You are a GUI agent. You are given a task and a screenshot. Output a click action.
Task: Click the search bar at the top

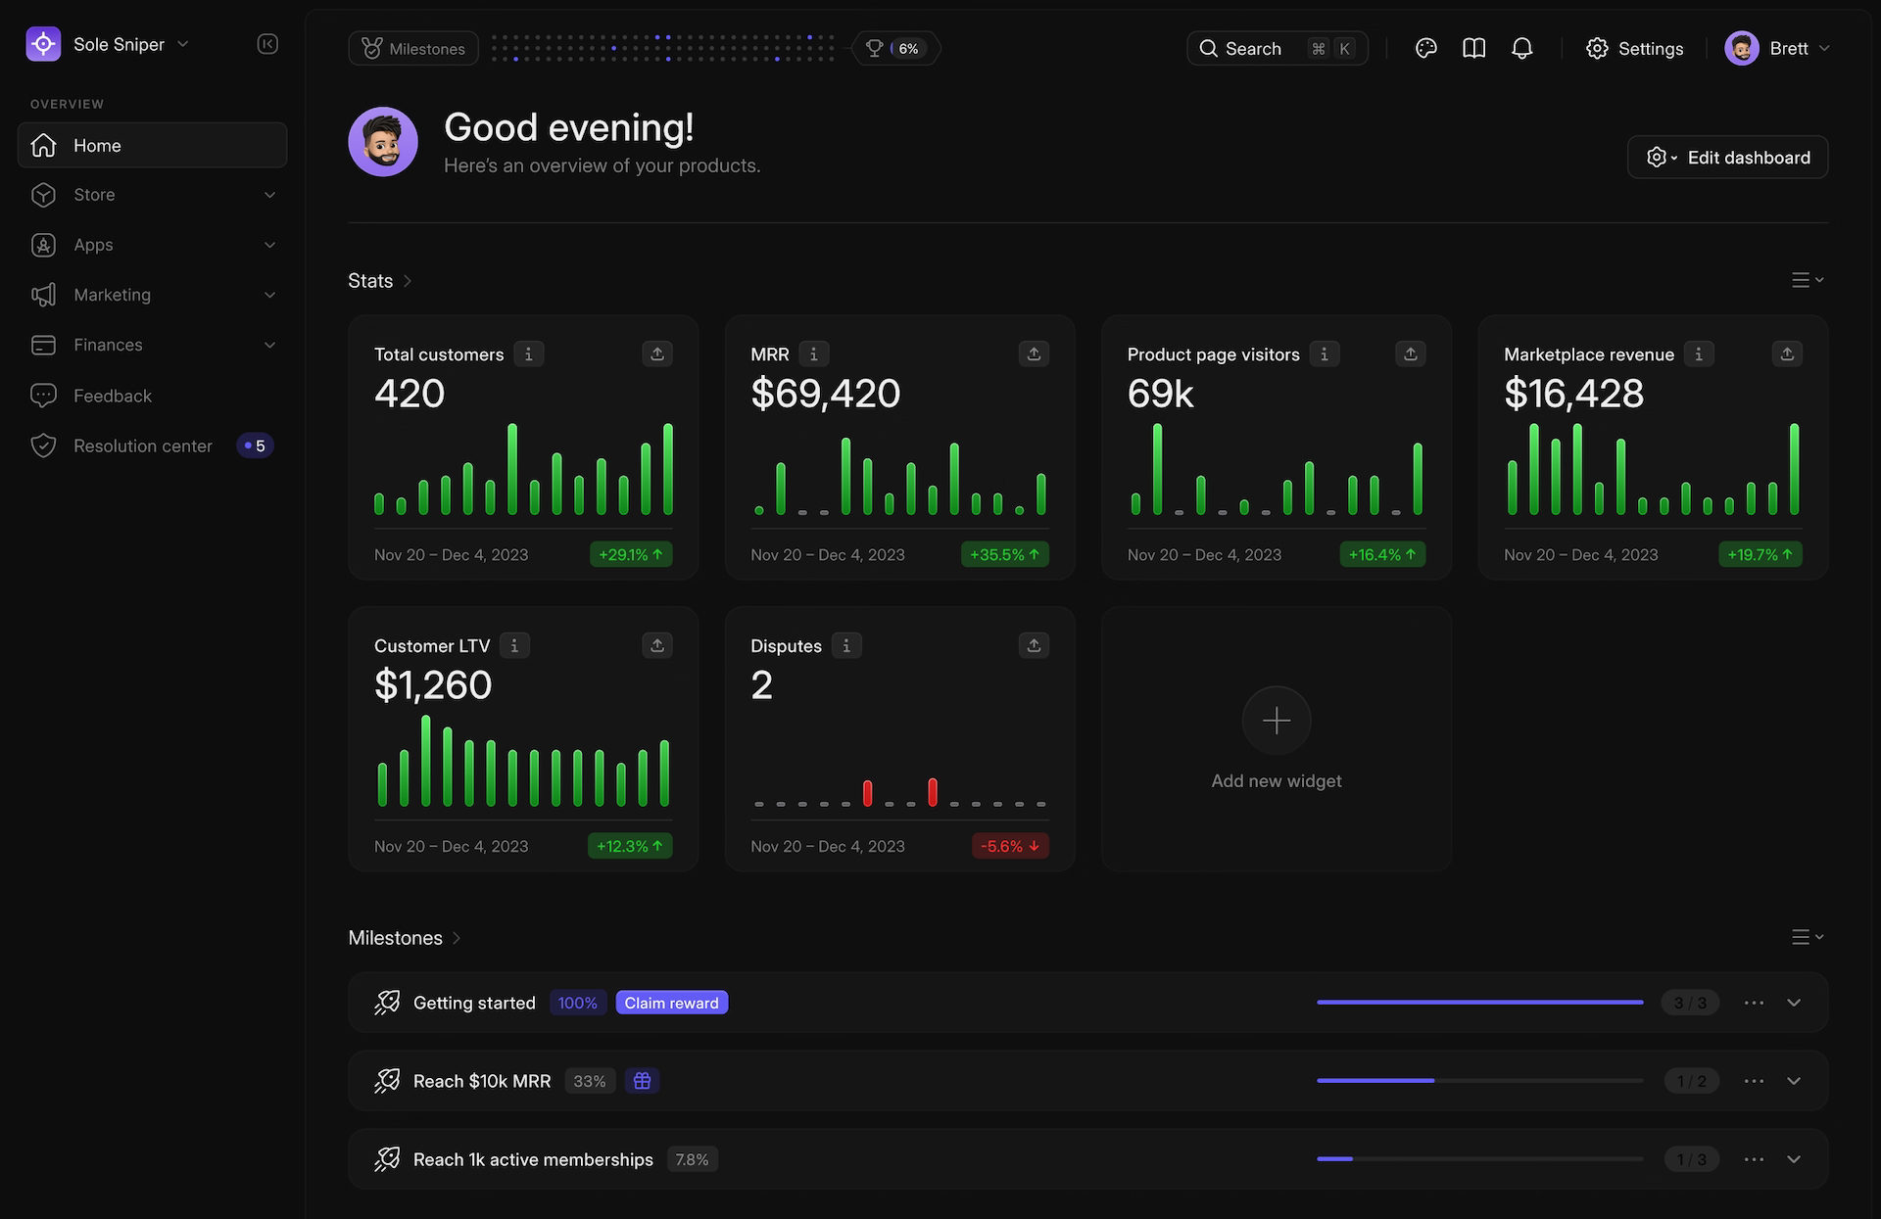pos(1274,47)
